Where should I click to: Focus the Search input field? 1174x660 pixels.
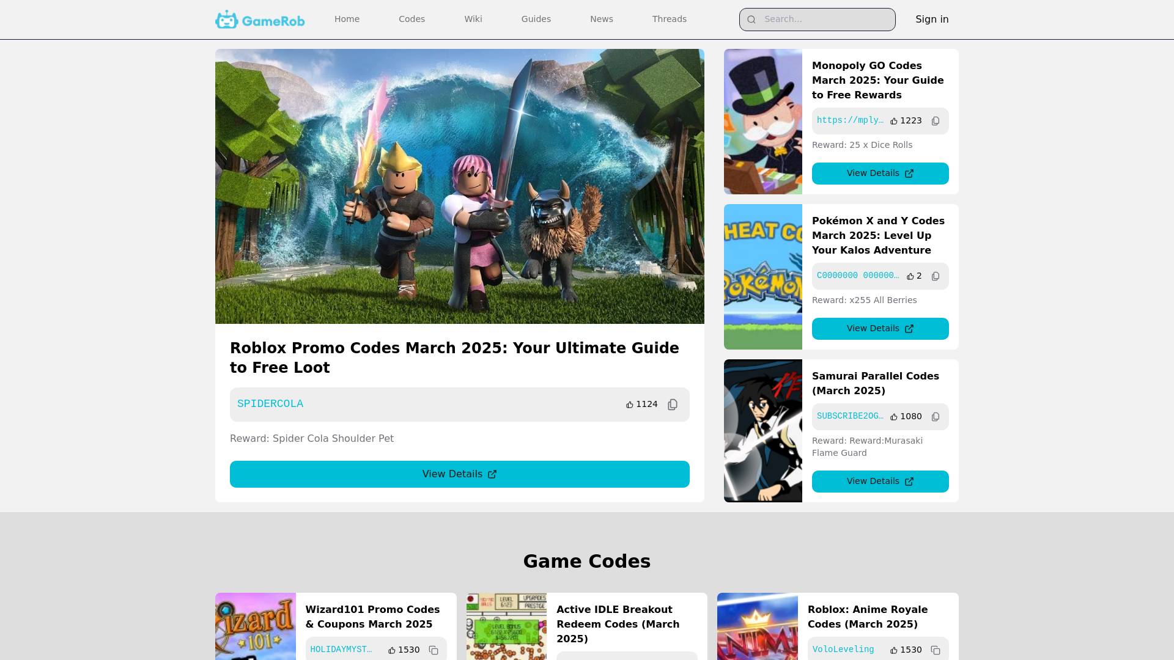(x=818, y=20)
